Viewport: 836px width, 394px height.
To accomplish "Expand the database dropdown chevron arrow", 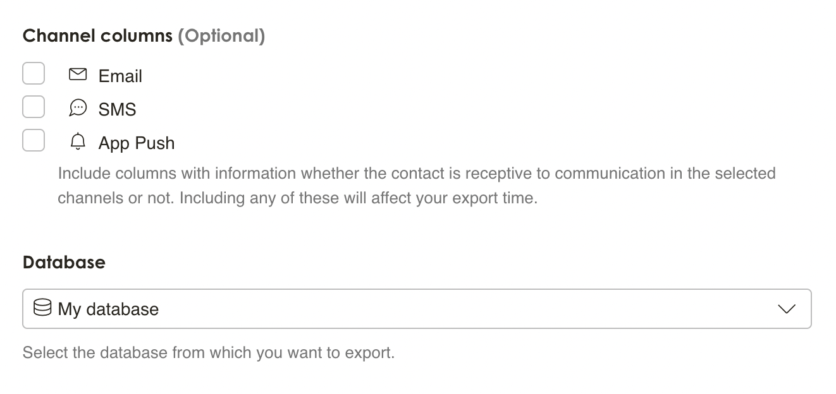I will tap(786, 309).
